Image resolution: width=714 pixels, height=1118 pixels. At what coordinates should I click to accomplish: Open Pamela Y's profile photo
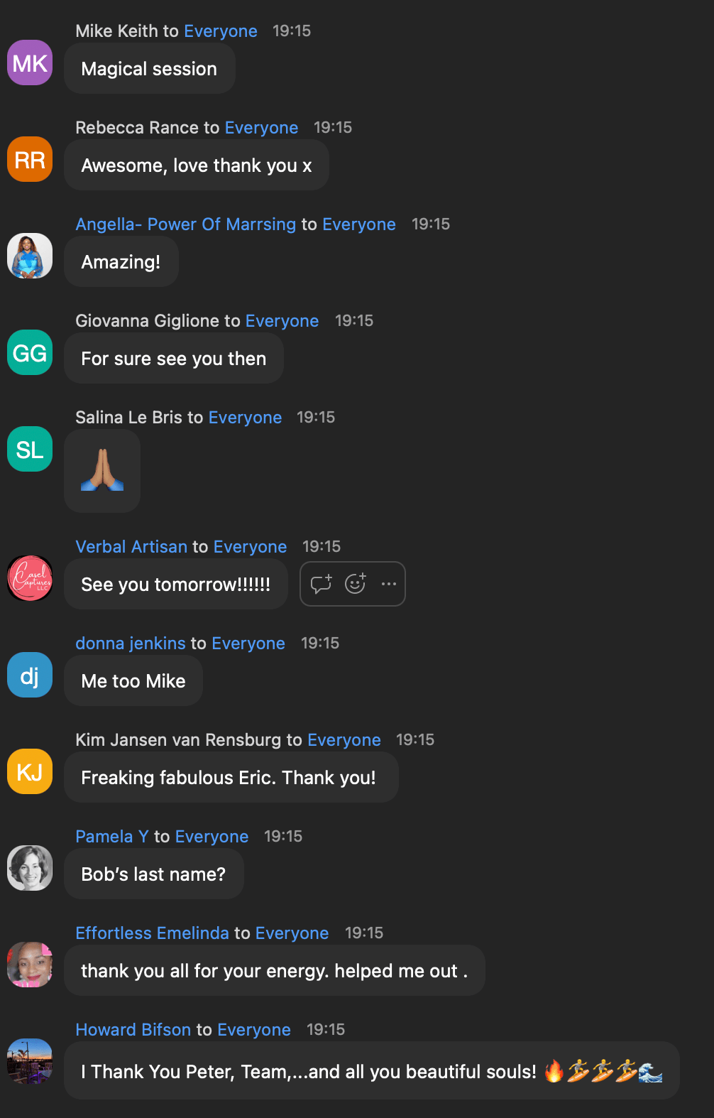pyautogui.click(x=30, y=868)
